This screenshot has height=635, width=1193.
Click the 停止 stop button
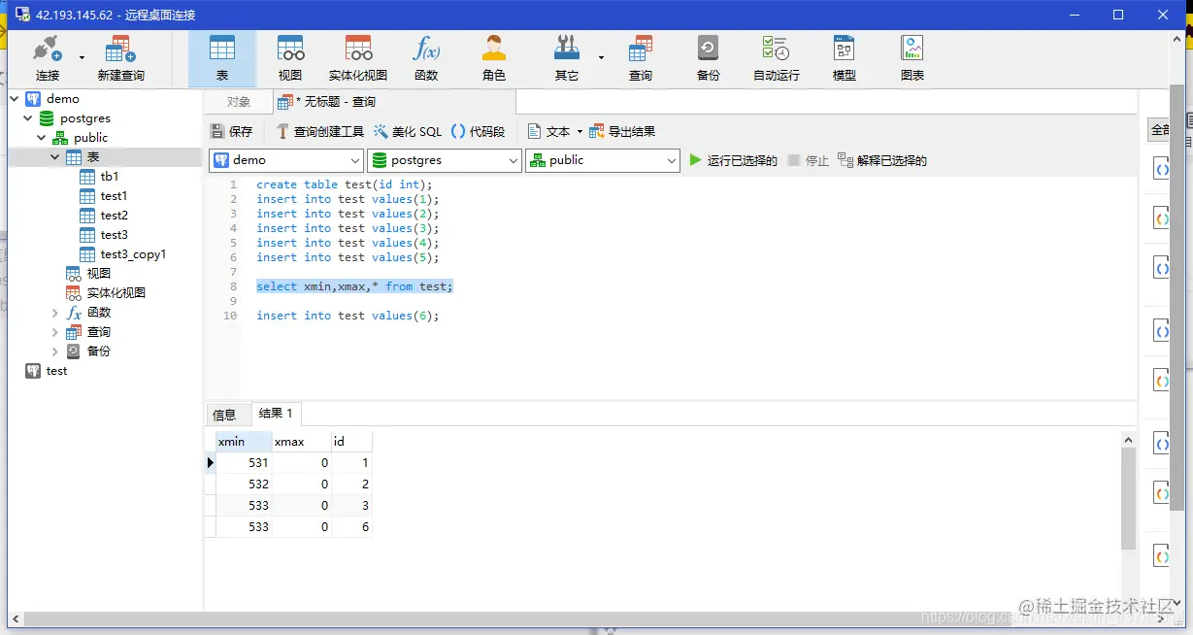coord(808,160)
